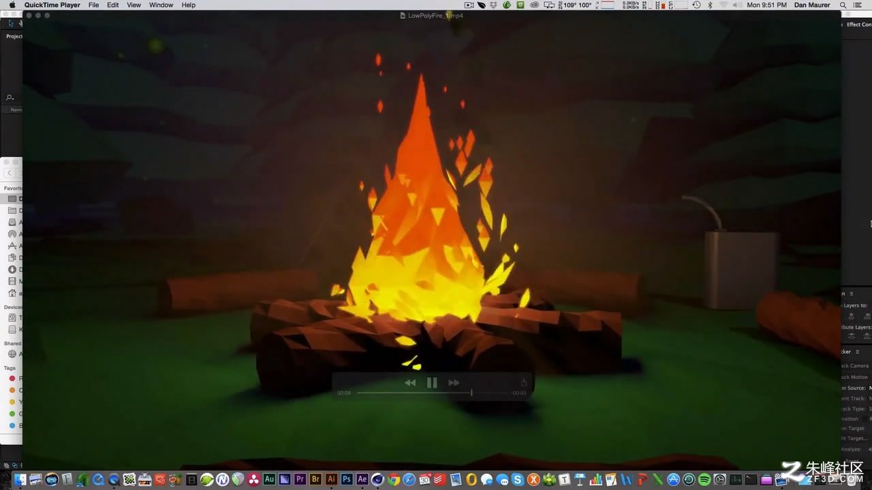
Task: Click the Dropbox menu bar icon
Action: [x=494, y=5]
